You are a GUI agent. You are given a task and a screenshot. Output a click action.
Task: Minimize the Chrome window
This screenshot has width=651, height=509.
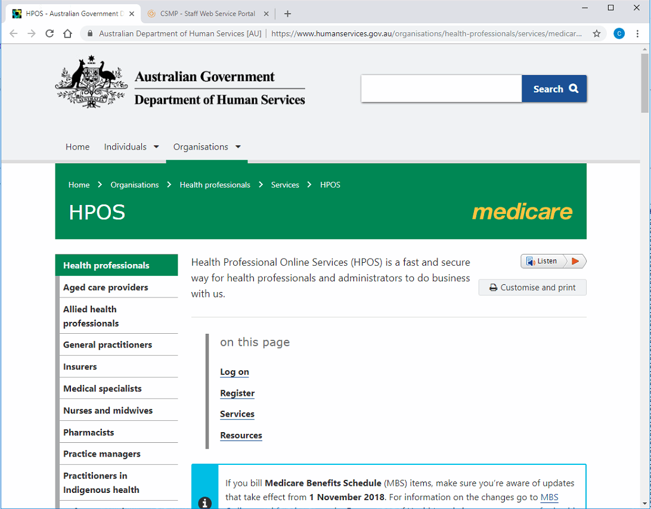coord(585,8)
